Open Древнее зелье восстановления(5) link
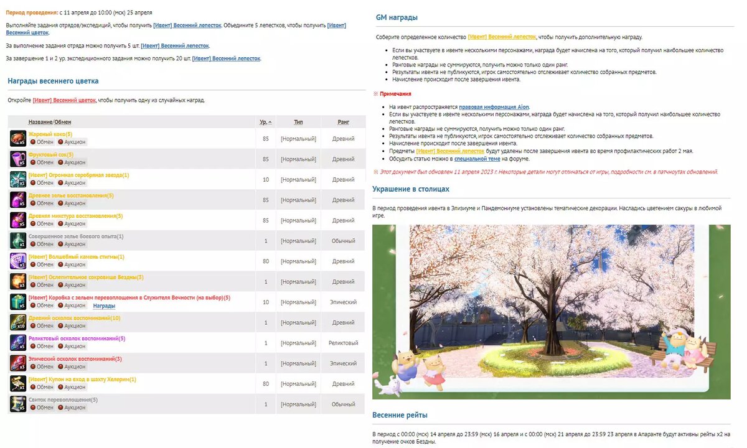747x448 pixels. pyautogui.click(x=71, y=195)
